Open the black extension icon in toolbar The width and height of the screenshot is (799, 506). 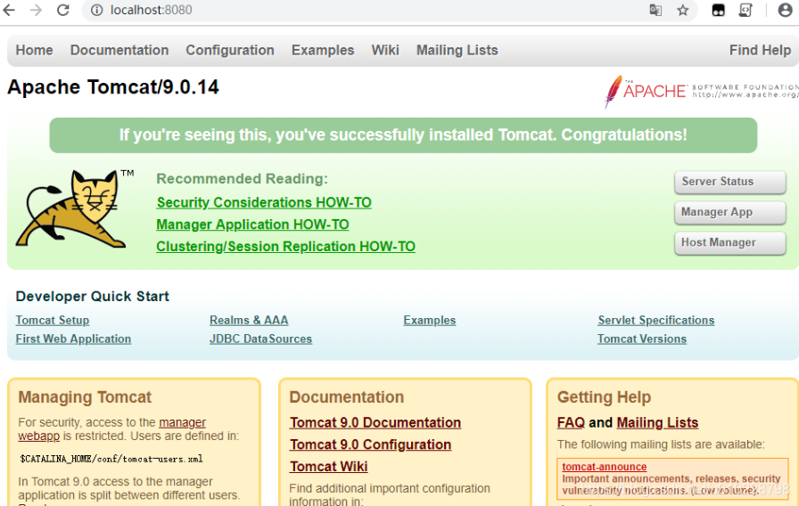pos(718,10)
